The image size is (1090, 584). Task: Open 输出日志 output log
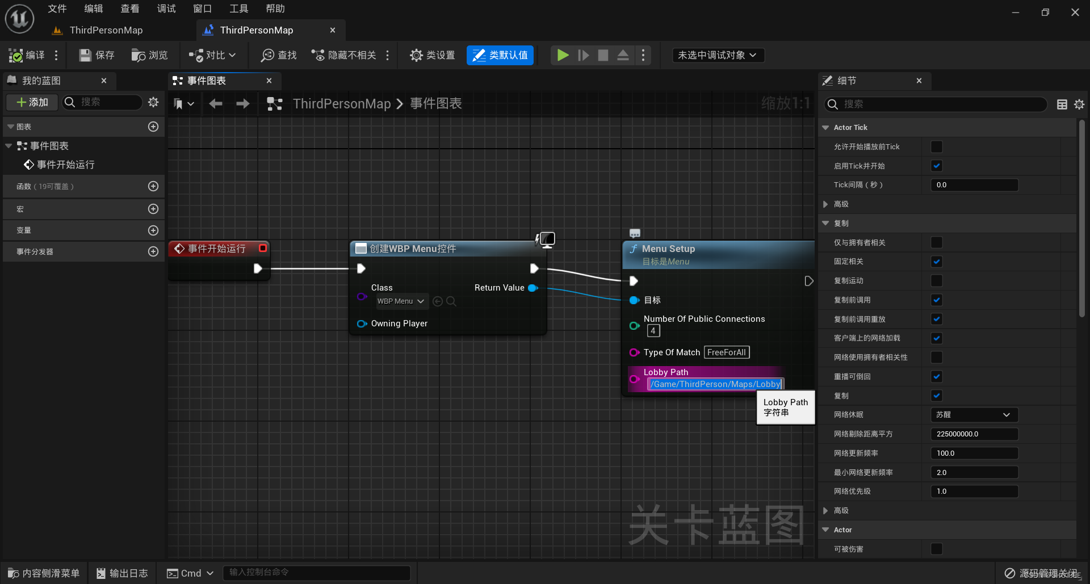click(x=122, y=573)
